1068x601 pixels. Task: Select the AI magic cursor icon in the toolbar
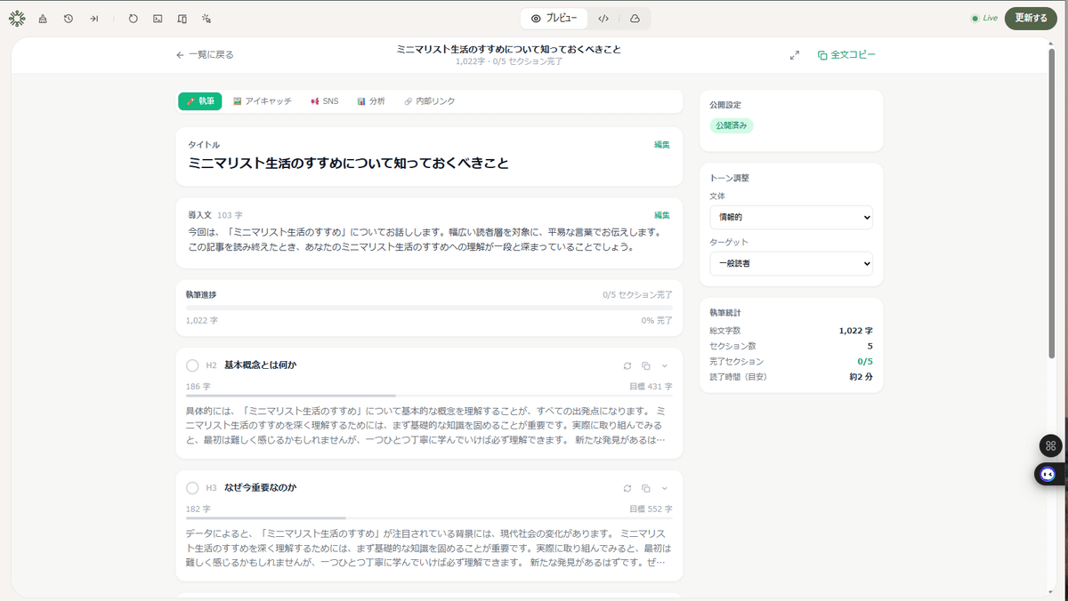point(206,18)
